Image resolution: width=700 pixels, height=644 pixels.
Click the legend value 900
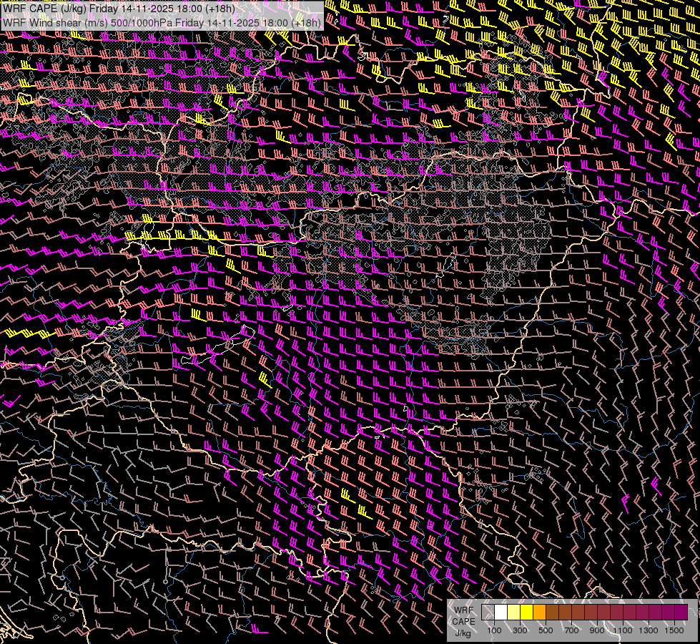click(597, 630)
